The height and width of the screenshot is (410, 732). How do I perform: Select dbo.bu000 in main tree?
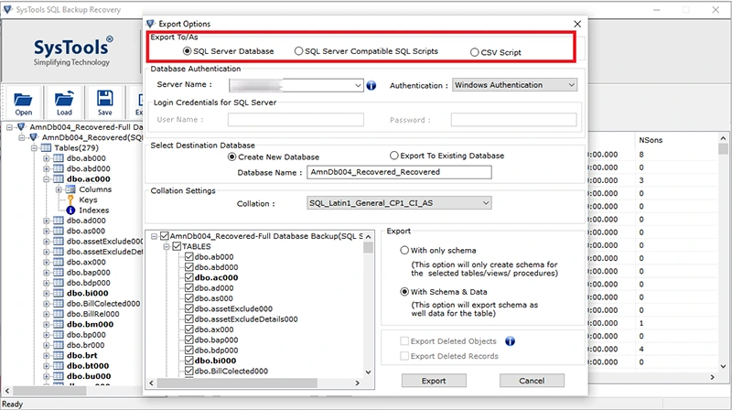[x=89, y=376]
